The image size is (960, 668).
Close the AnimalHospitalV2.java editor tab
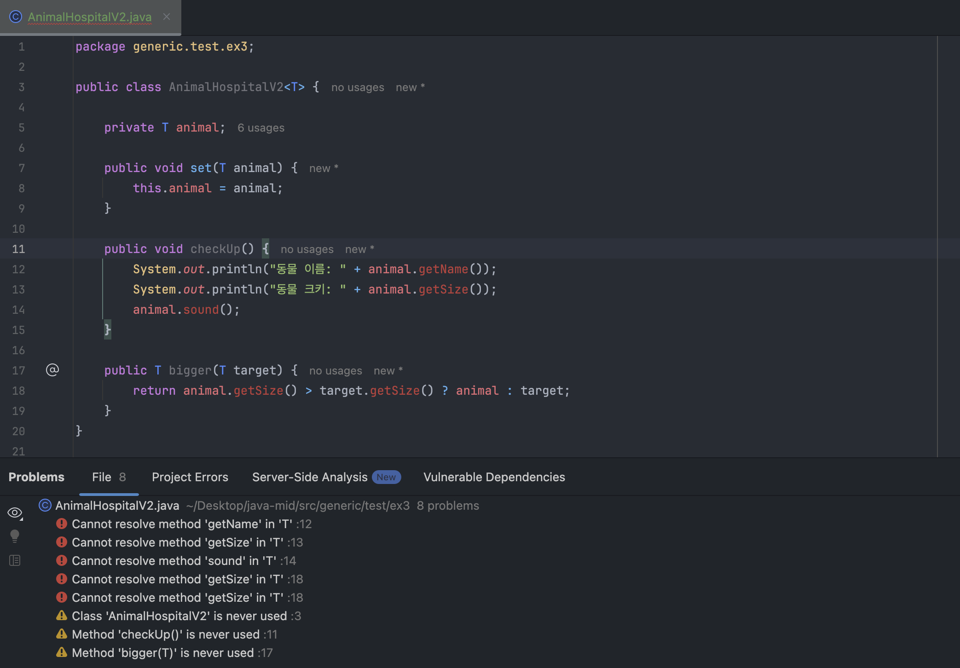167,17
